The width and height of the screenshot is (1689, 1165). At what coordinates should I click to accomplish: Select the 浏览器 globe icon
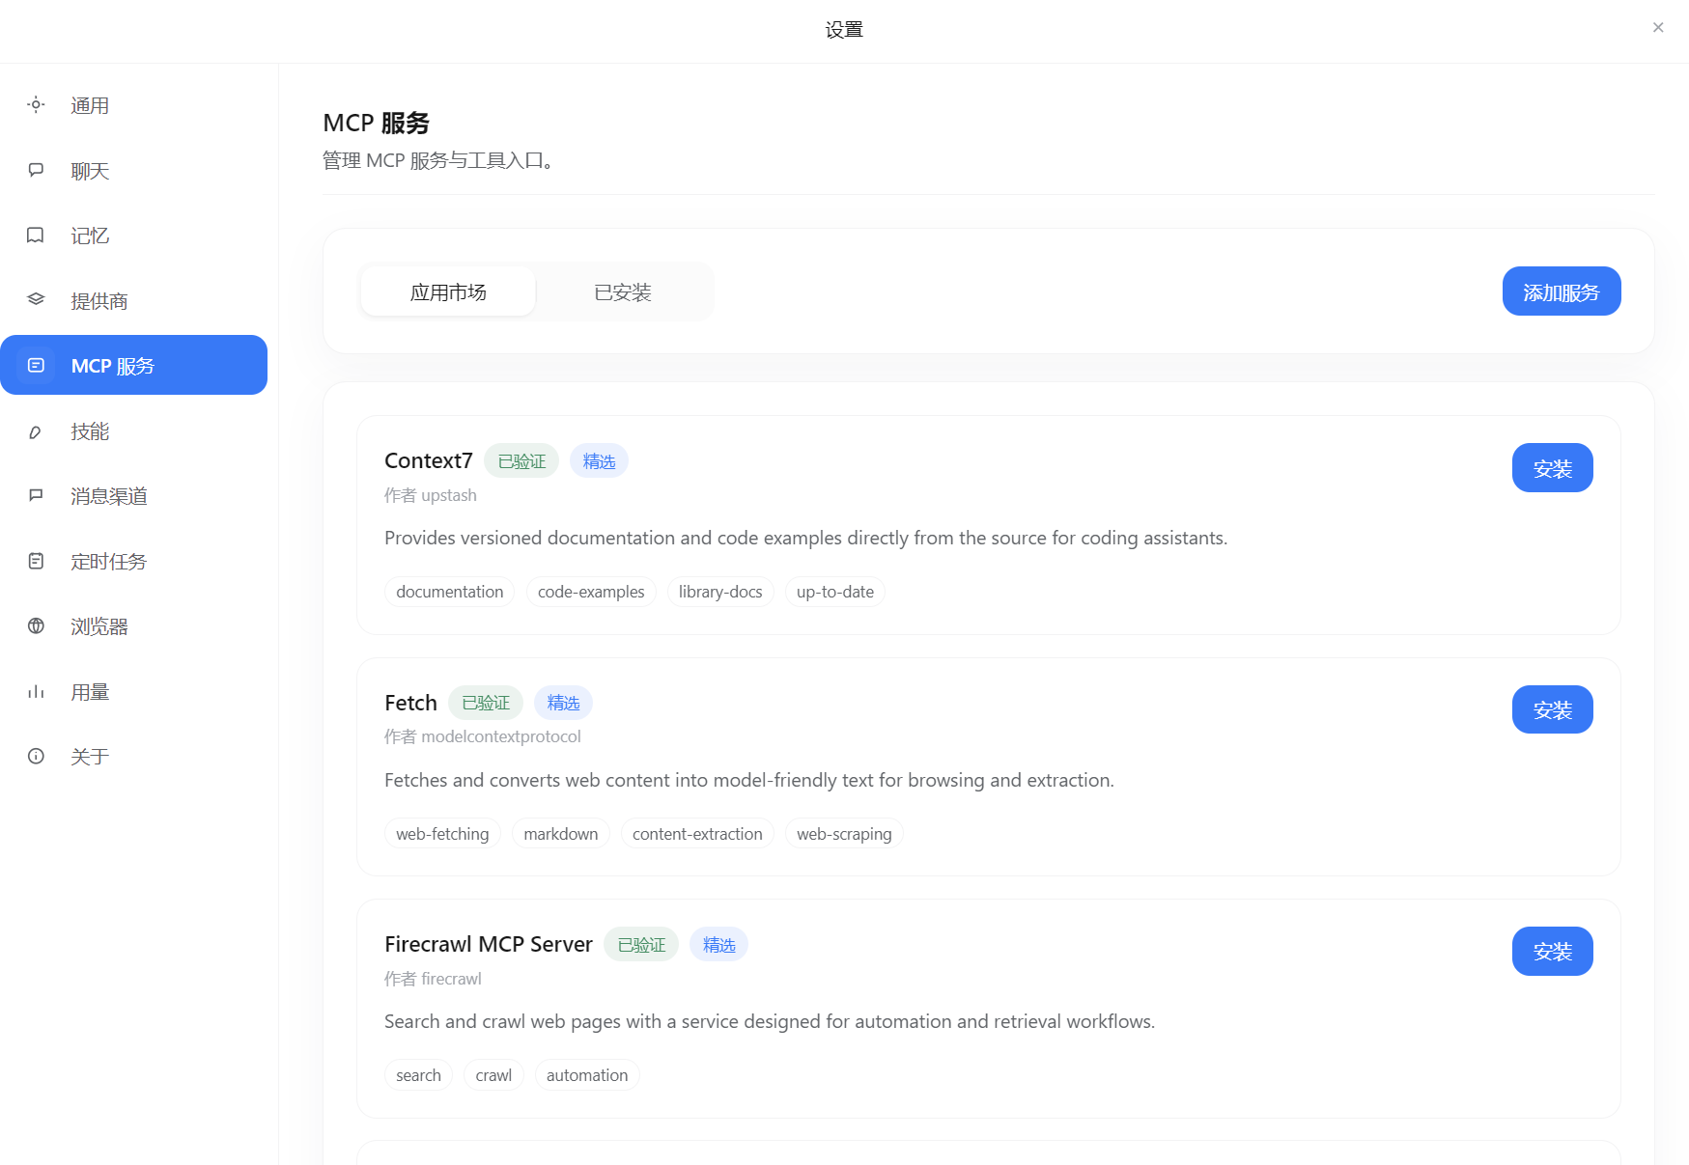(36, 626)
